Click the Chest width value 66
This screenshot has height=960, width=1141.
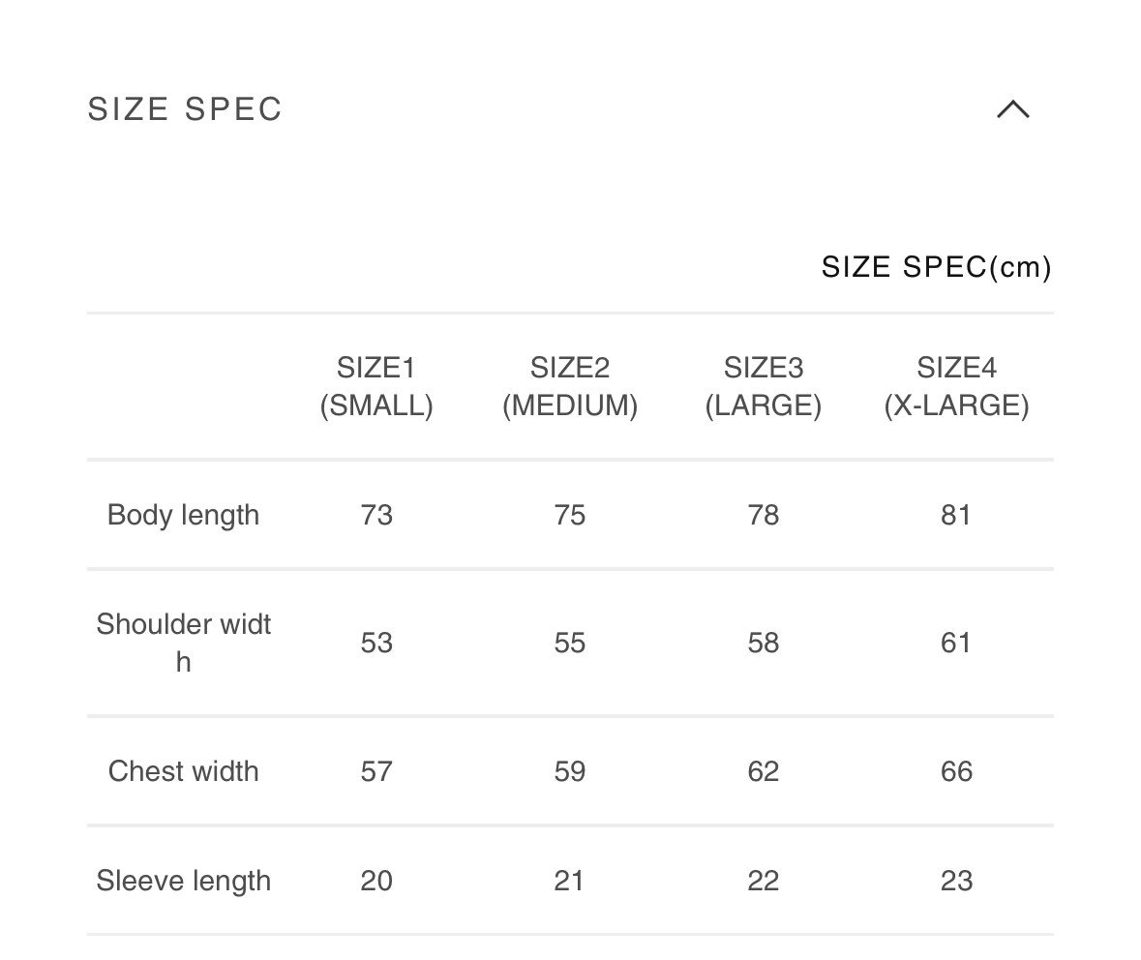(x=956, y=771)
